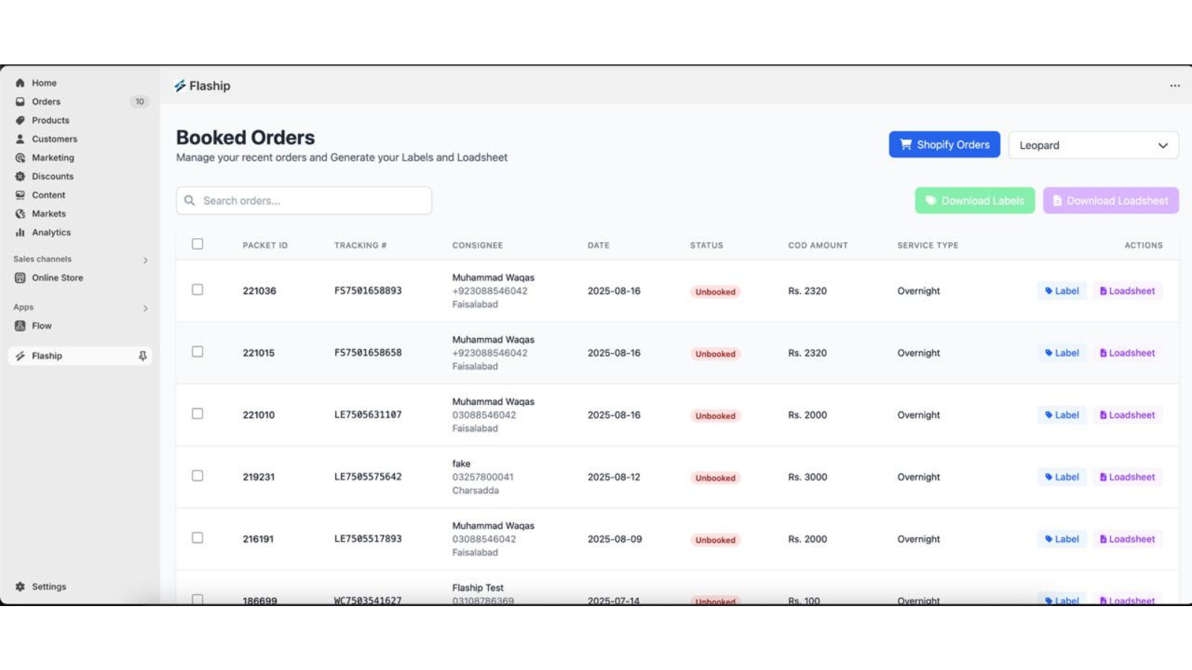Screen dimensions: 1192x670
Task: Click the COD amount Rs. 3000
Action: [808, 477]
